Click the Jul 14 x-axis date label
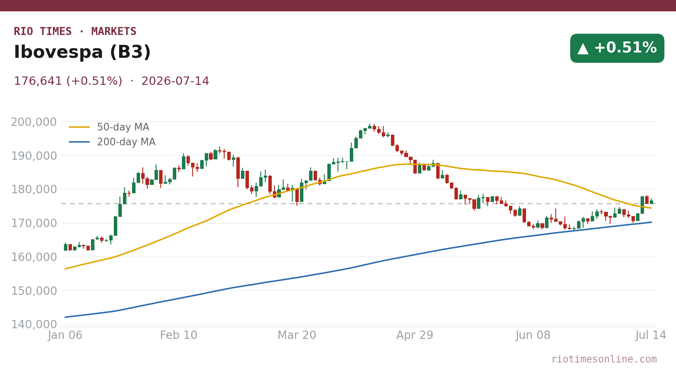The width and height of the screenshot is (676, 380). 651,335
